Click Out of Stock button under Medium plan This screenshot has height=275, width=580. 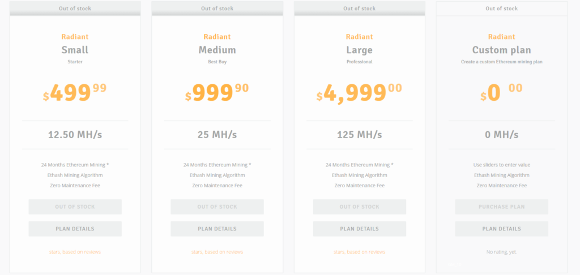tap(217, 207)
